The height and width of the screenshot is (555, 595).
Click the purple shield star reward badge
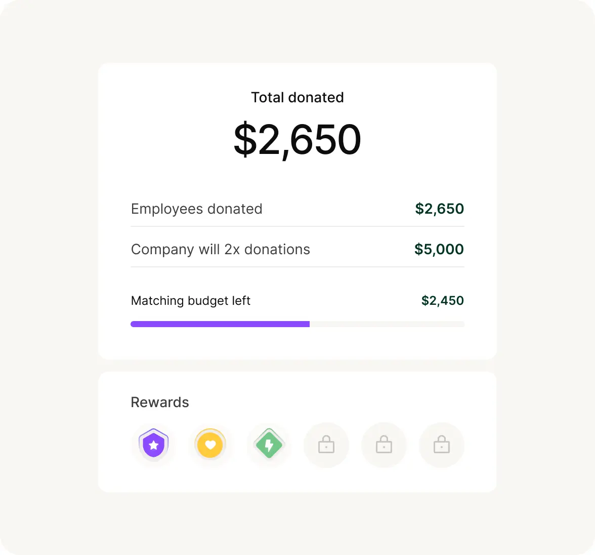(154, 445)
